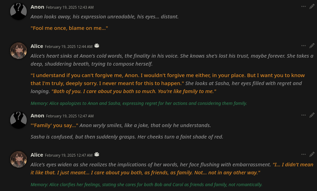Click the model icon beside Alice's 12:47 timestamp
317x191 pixels.
97,155
